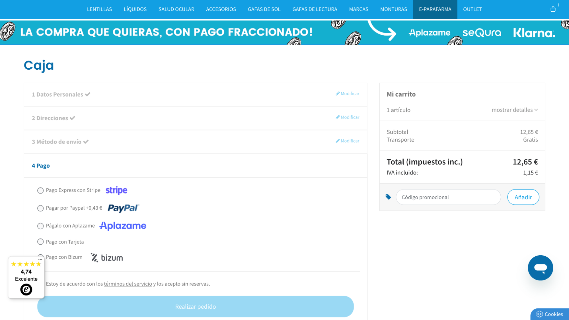Viewport: 569px width, 320px height.
Task: Modify the Datos Personales step
Action: click(347, 93)
